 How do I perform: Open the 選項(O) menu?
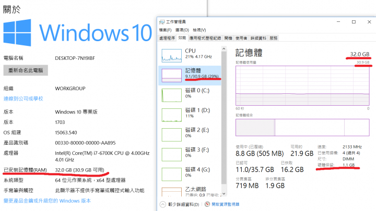coord(182,30)
